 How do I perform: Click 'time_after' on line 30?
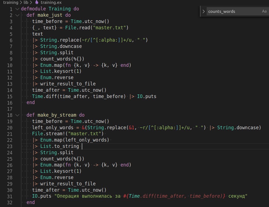(x=46, y=190)
